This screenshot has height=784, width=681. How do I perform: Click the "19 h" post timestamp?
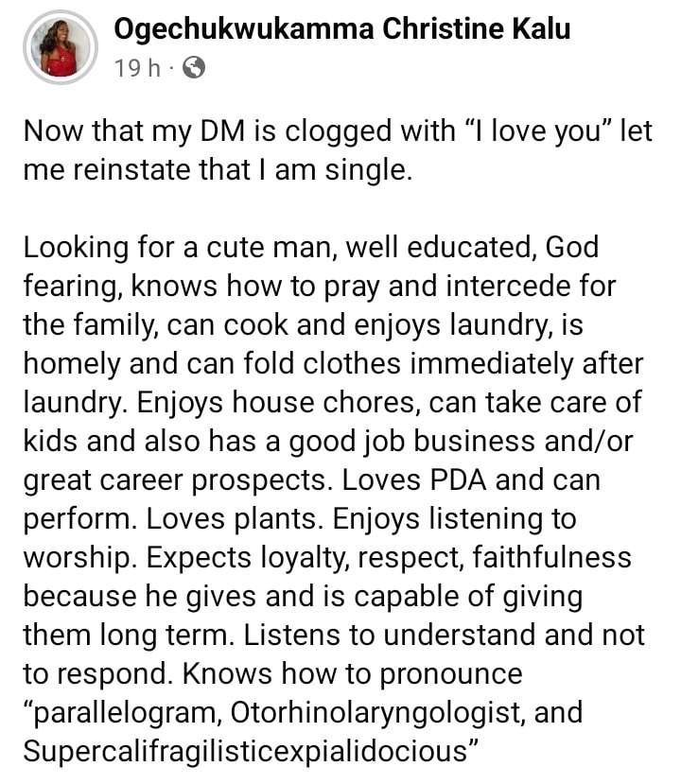(x=136, y=68)
